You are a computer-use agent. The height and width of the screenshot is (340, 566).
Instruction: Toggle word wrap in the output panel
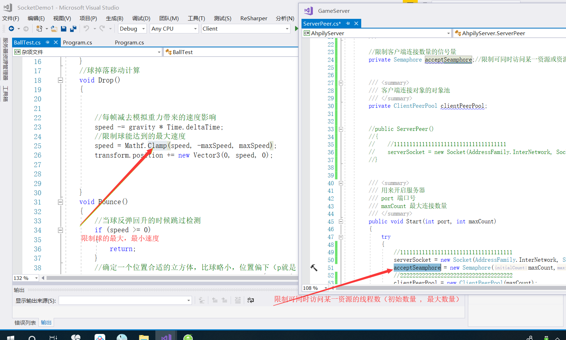tap(251, 300)
